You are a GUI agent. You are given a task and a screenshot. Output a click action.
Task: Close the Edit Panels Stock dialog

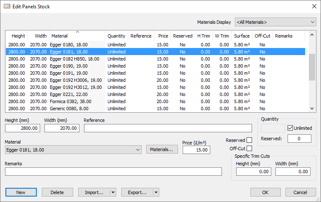pos(314,6)
